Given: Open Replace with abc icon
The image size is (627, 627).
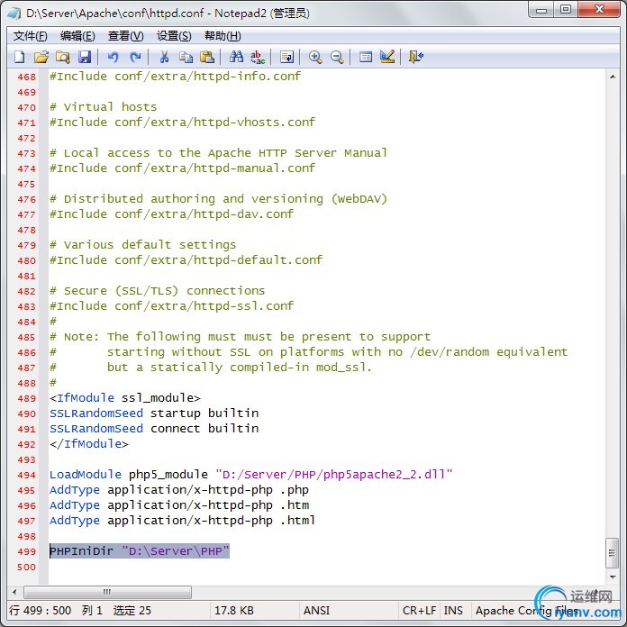Looking at the screenshot, I should click(258, 57).
